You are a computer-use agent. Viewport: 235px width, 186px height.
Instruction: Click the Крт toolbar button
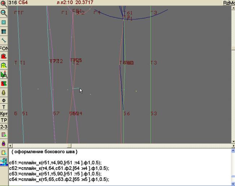[x=4, y=114]
